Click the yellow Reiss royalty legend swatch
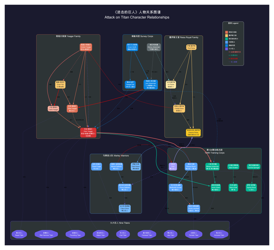 [227, 36]
